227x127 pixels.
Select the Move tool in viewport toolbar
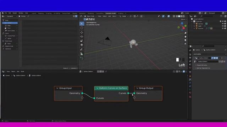point(82,32)
